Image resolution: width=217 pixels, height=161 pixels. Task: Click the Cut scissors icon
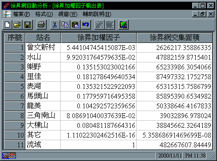tap(55, 25)
